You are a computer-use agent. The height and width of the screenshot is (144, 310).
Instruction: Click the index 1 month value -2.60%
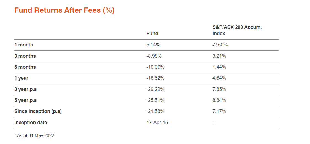tap(220, 45)
